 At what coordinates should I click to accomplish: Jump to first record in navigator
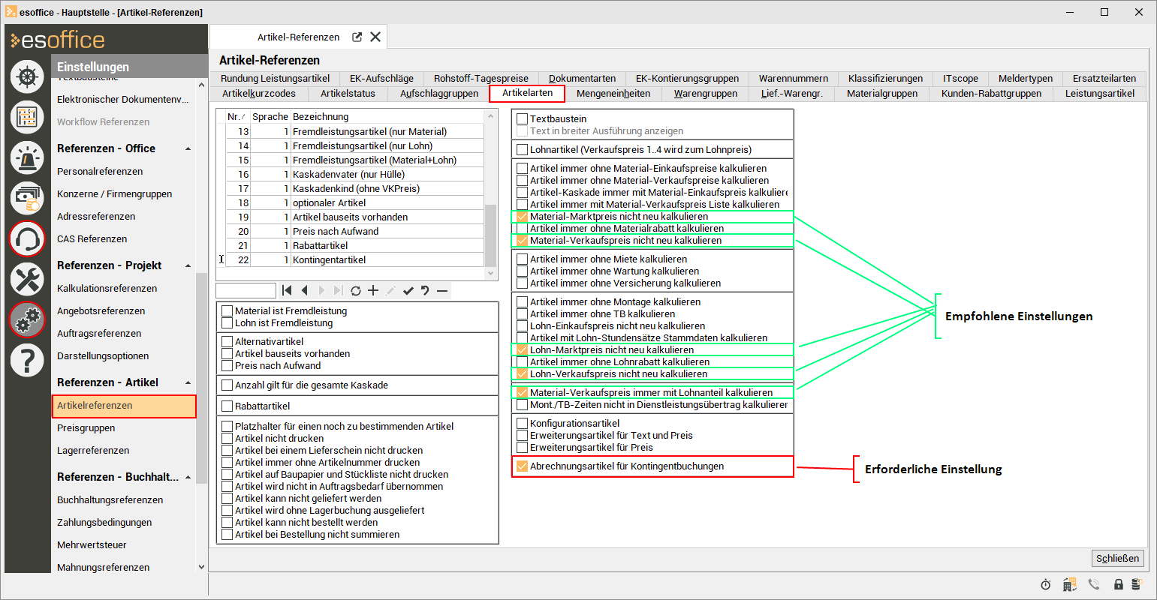(x=287, y=290)
